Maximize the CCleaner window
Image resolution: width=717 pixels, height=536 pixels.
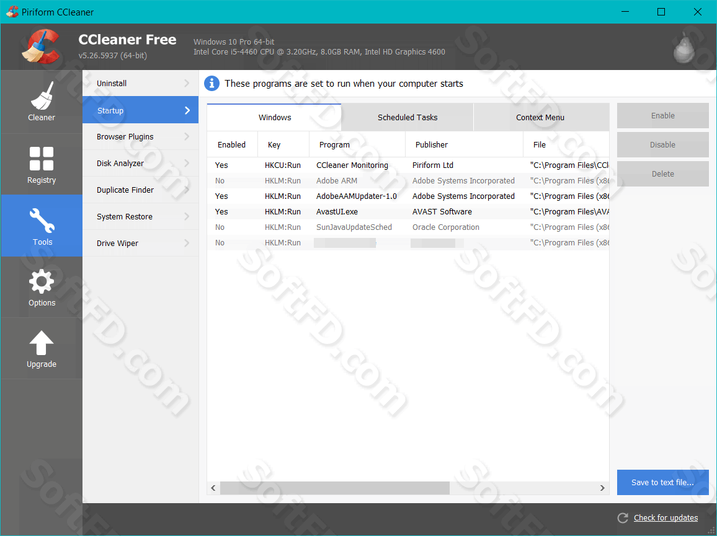tap(661, 12)
